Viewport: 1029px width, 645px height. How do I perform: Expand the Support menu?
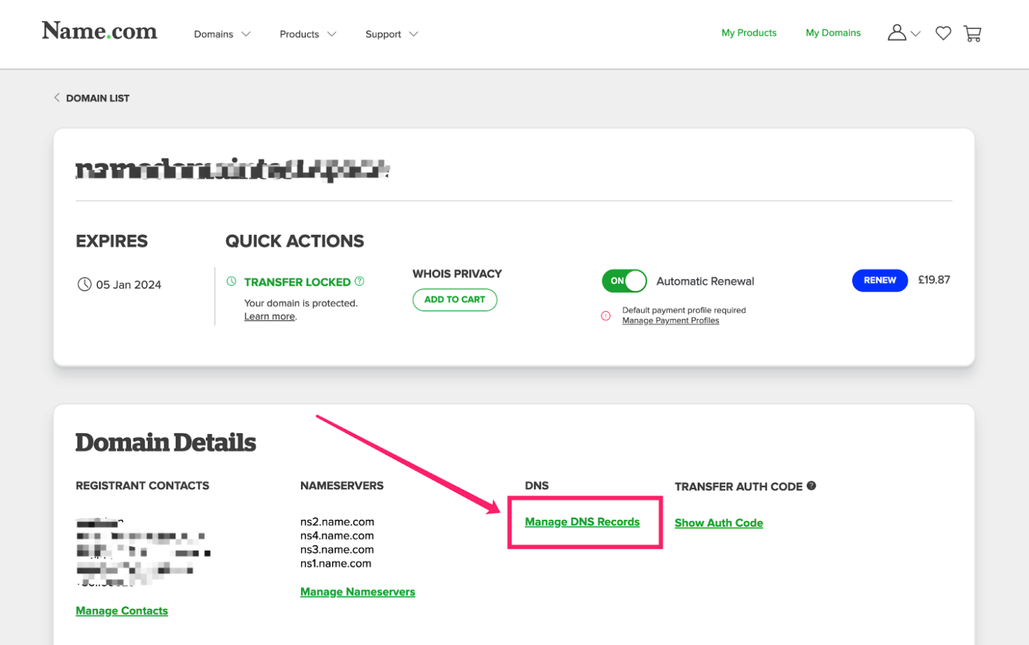(391, 34)
